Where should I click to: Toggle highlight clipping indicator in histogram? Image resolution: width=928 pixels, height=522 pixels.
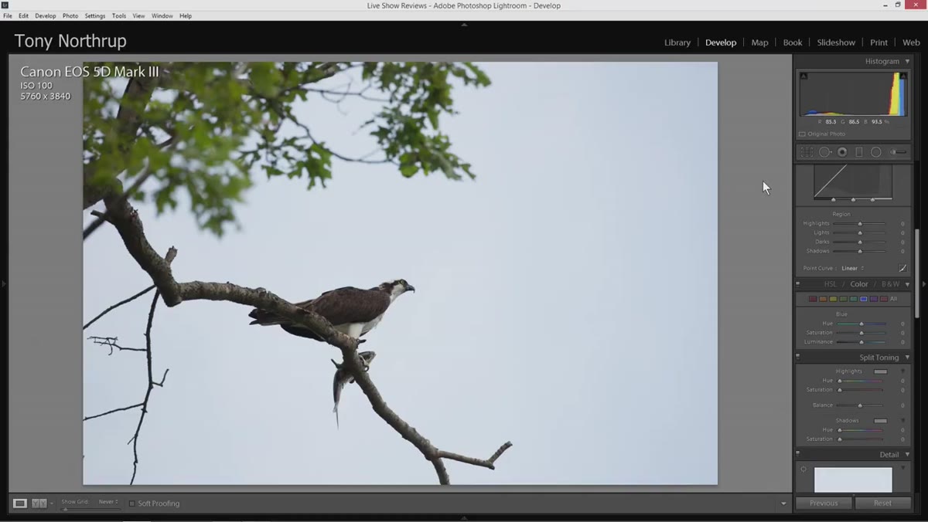click(x=903, y=76)
